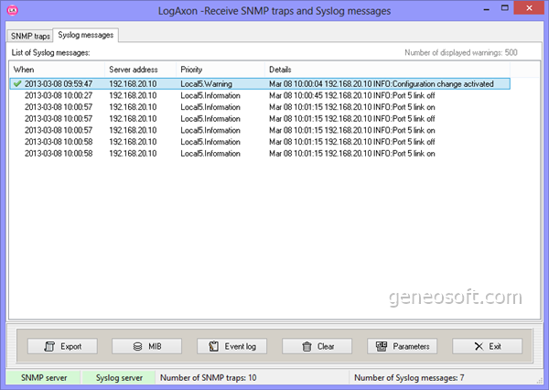Click 'Number of Syslog messages: 7' status text
The image size is (549, 390).
pos(409,378)
